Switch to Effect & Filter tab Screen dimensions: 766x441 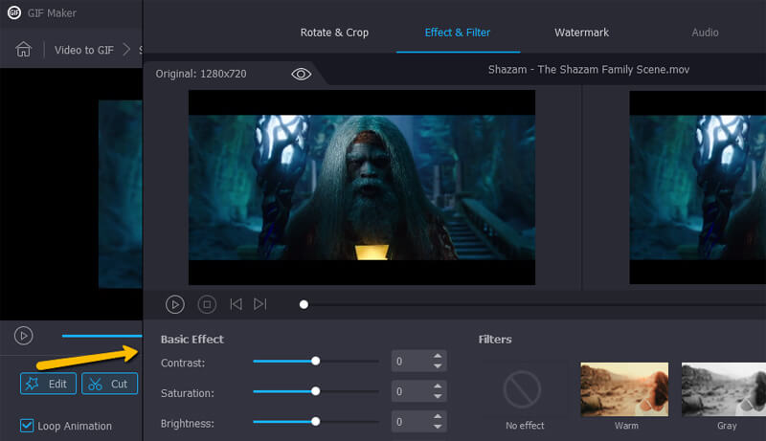[x=458, y=33]
